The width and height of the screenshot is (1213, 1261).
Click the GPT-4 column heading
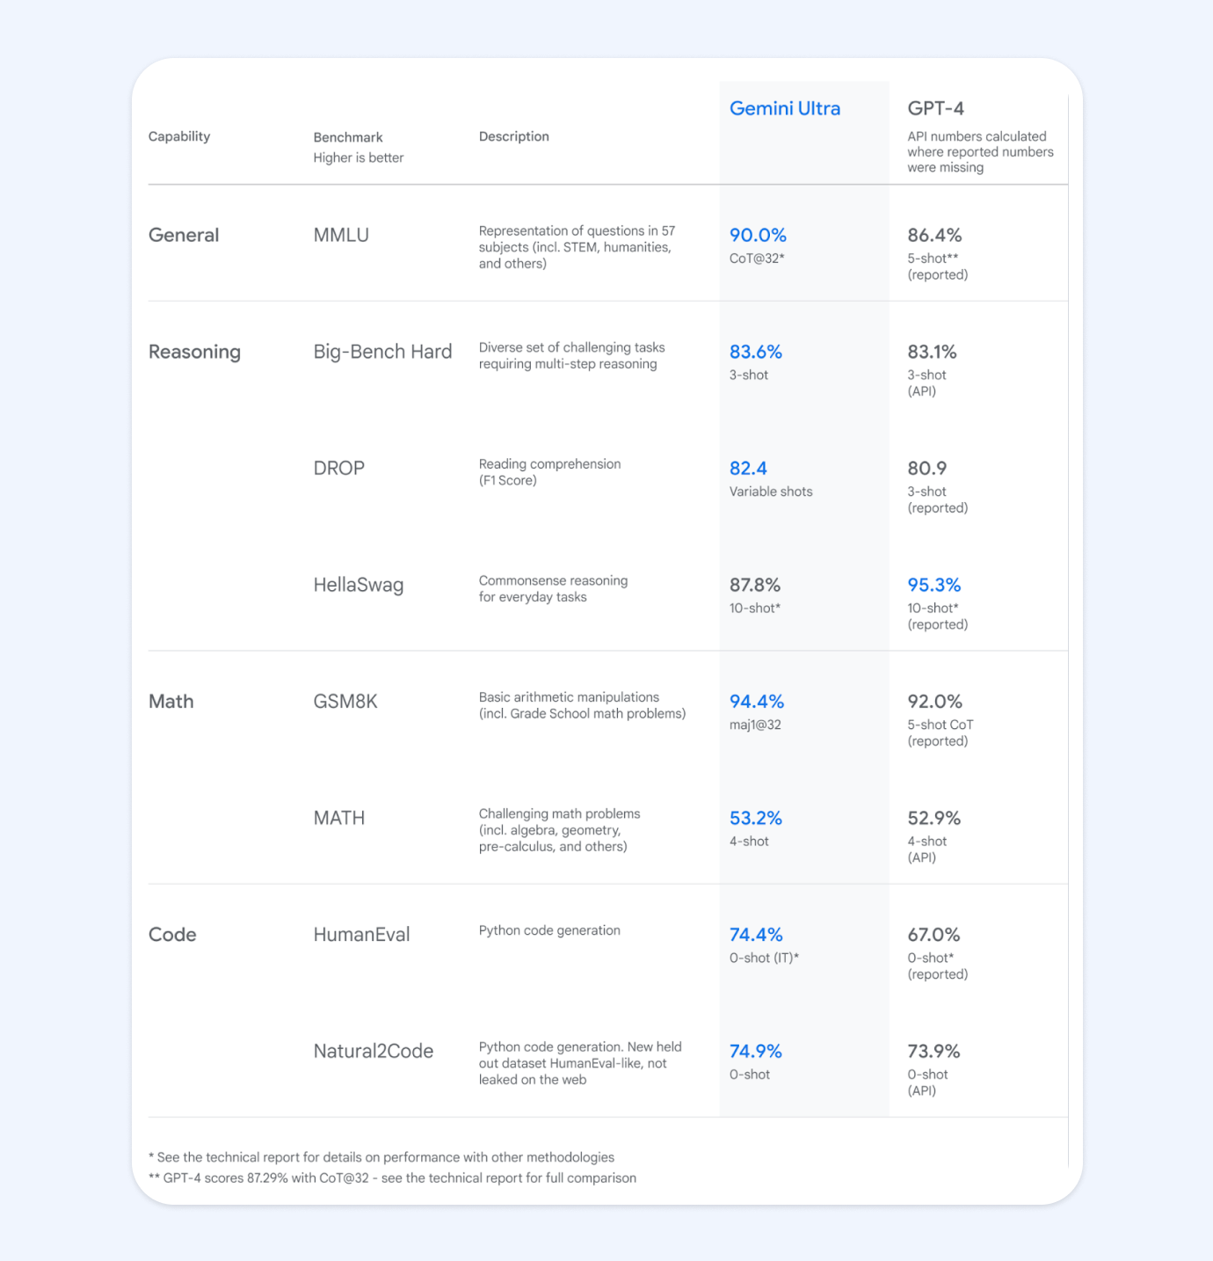[x=935, y=108]
